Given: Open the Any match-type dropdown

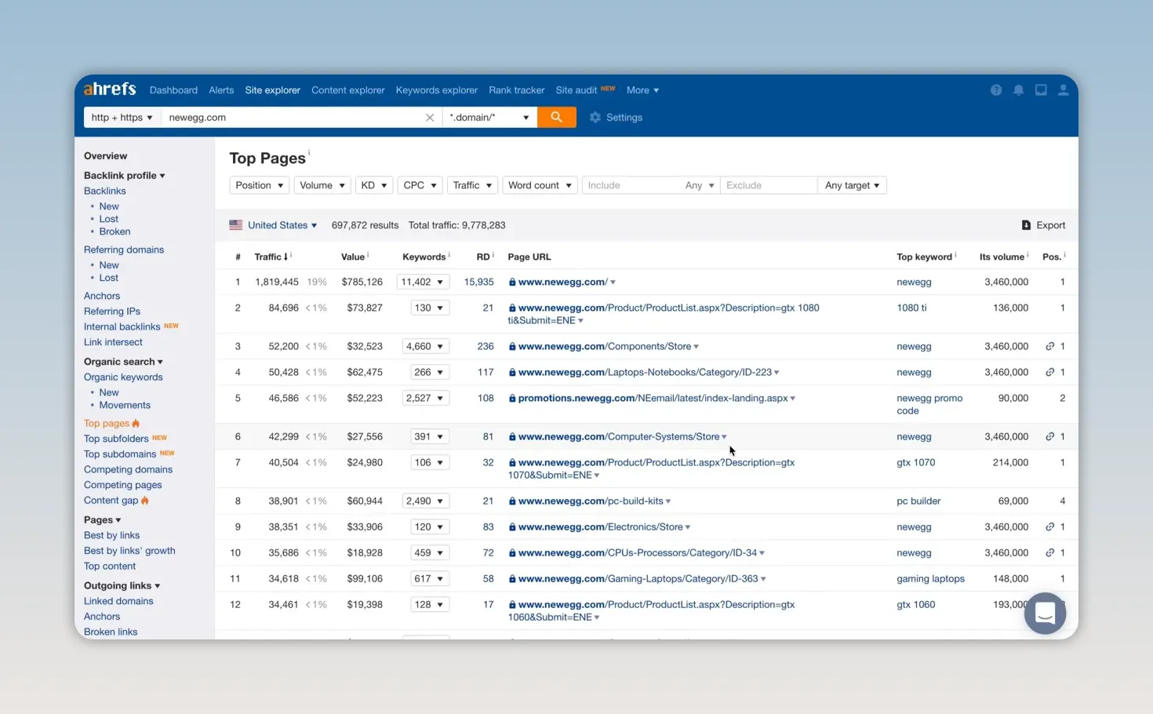Looking at the screenshot, I should coord(700,185).
